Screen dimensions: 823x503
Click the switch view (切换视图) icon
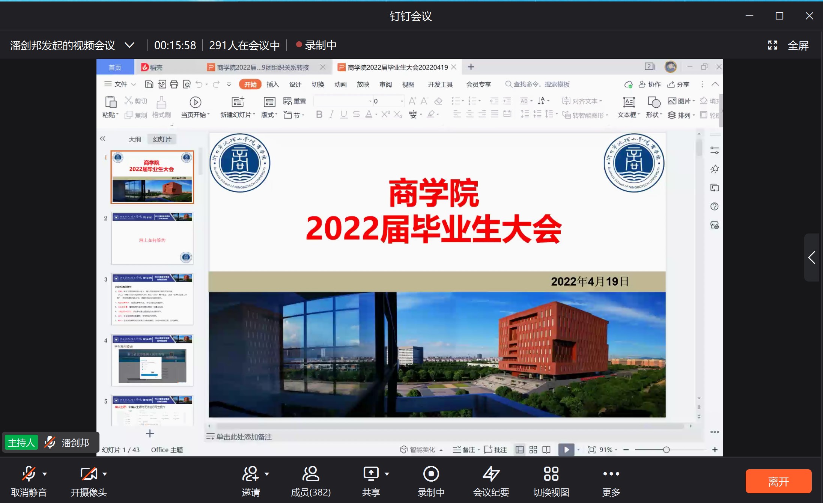point(551,474)
